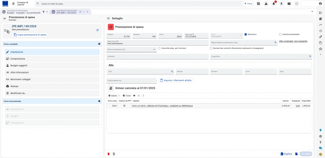Image resolution: width=325 pixels, height=158 pixels.
Task: Open Movimenti collegati section
Action: click(52, 79)
